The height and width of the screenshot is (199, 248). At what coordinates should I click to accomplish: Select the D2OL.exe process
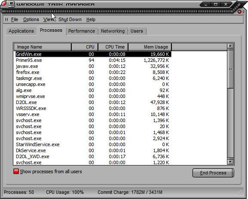[x=93, y=102]
